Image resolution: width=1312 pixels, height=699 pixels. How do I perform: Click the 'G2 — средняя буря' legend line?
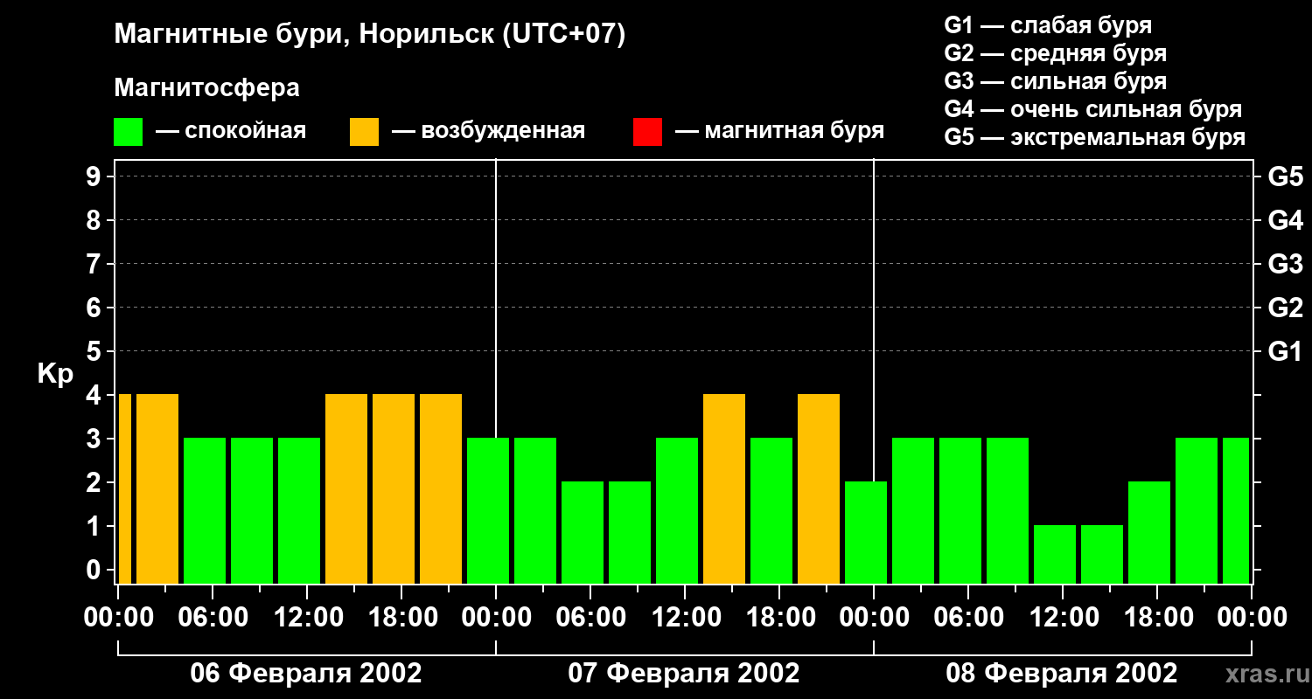[x=1055, y=53]
